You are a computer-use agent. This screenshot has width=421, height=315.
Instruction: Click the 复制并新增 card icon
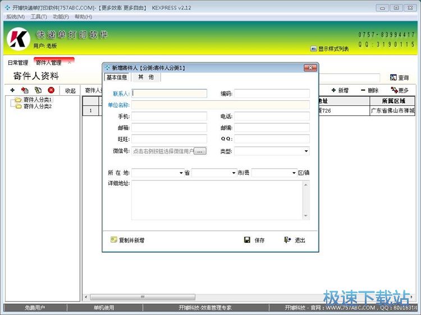[114, 240]
